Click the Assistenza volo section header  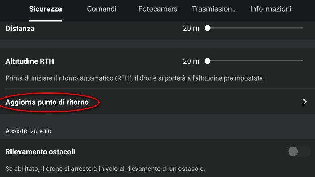pos(28,131)
